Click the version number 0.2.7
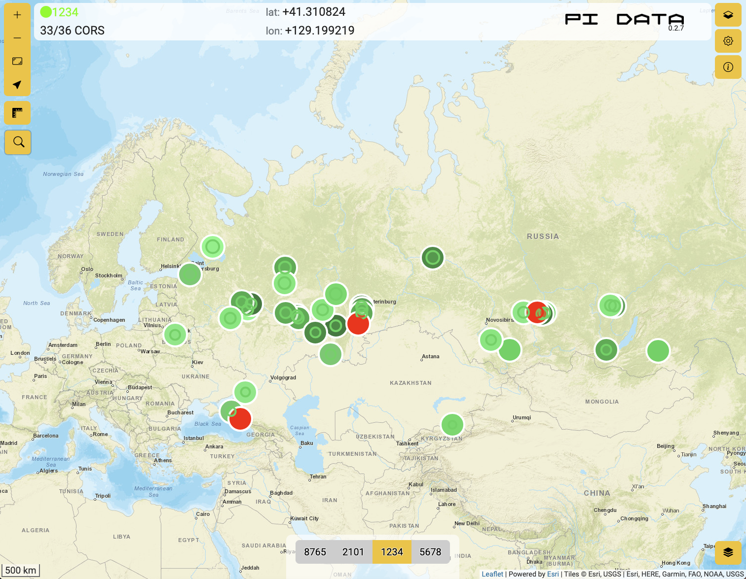 pos(676,28)
